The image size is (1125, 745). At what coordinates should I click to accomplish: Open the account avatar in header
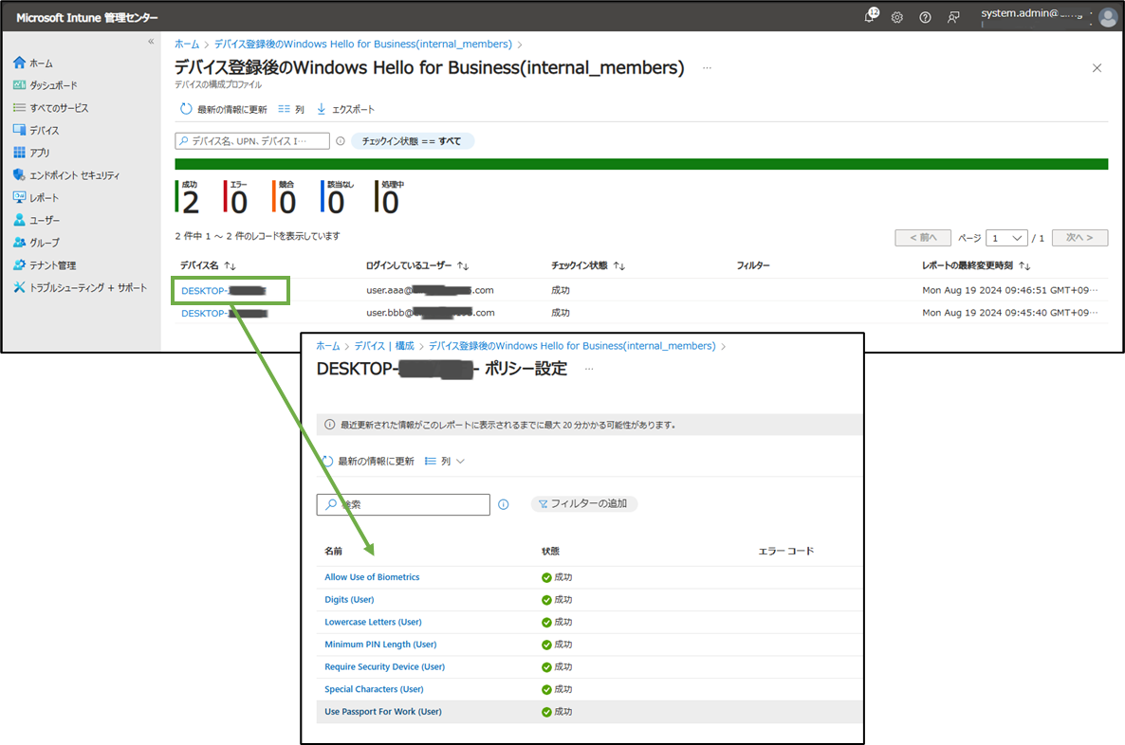[x=1108, y=16]
